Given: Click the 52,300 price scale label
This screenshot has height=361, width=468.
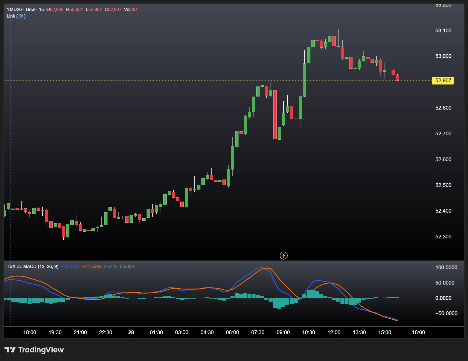Looking at the screenshot, I should (443, 237).
